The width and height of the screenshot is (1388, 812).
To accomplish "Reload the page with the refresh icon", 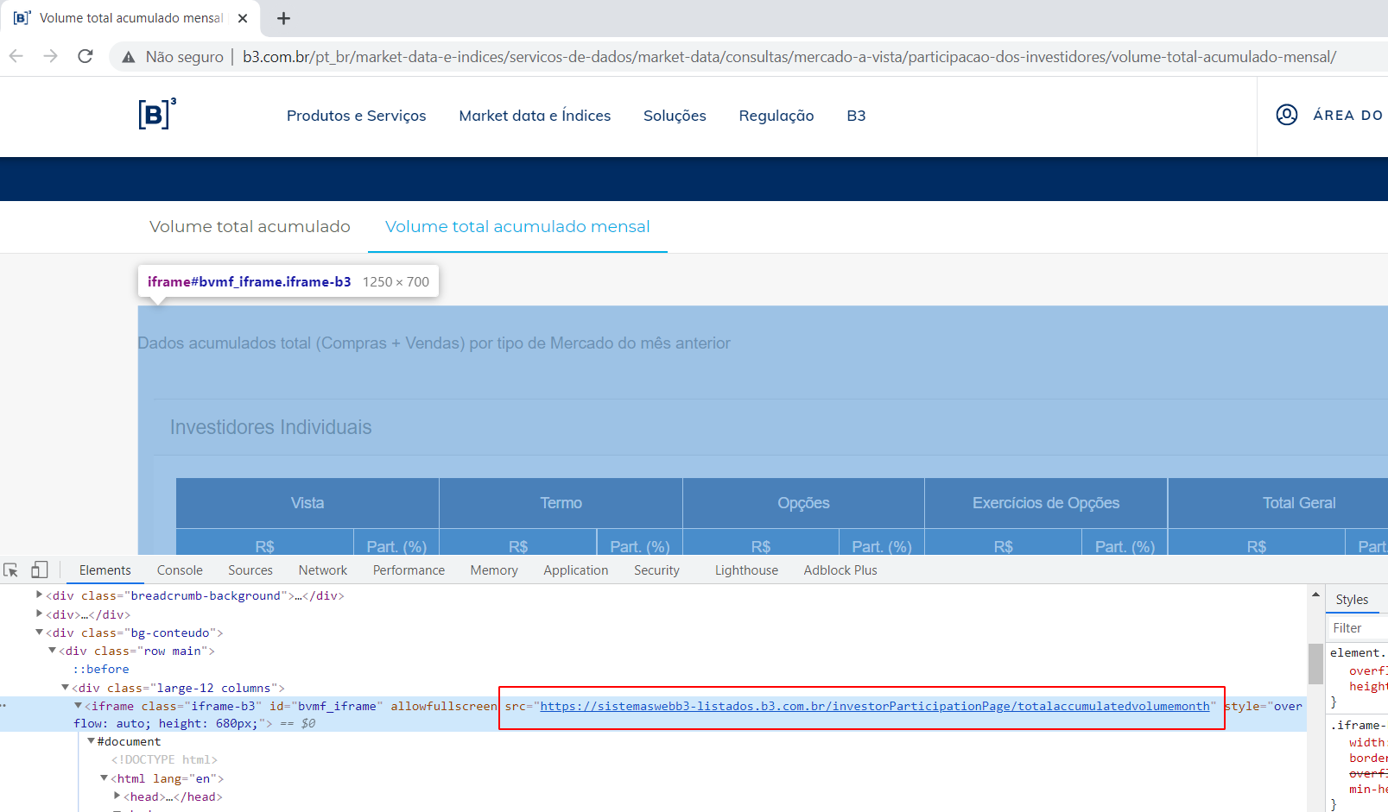I will pyautogui.click(x=85, y=56).
